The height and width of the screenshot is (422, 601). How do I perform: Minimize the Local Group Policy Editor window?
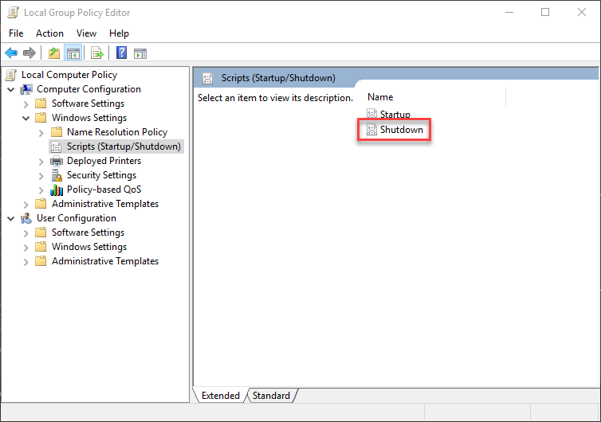[509, 12]
